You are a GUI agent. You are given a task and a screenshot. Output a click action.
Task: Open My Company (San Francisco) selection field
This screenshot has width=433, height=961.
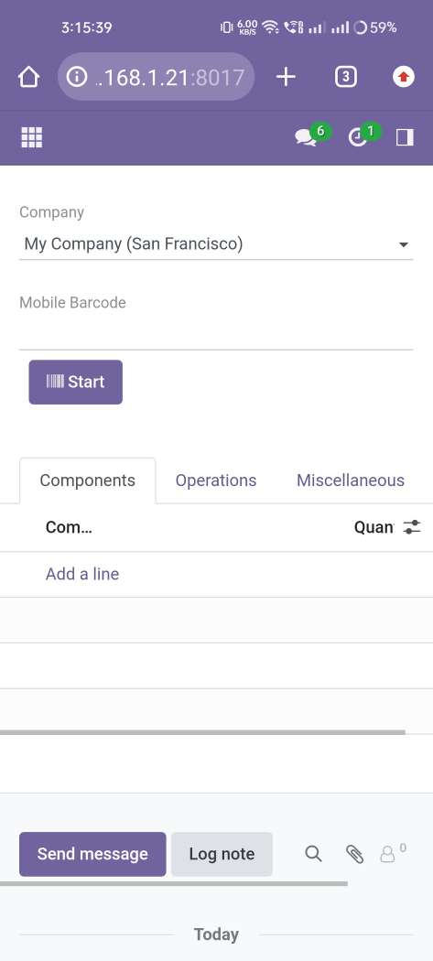[x=216, y=244]
